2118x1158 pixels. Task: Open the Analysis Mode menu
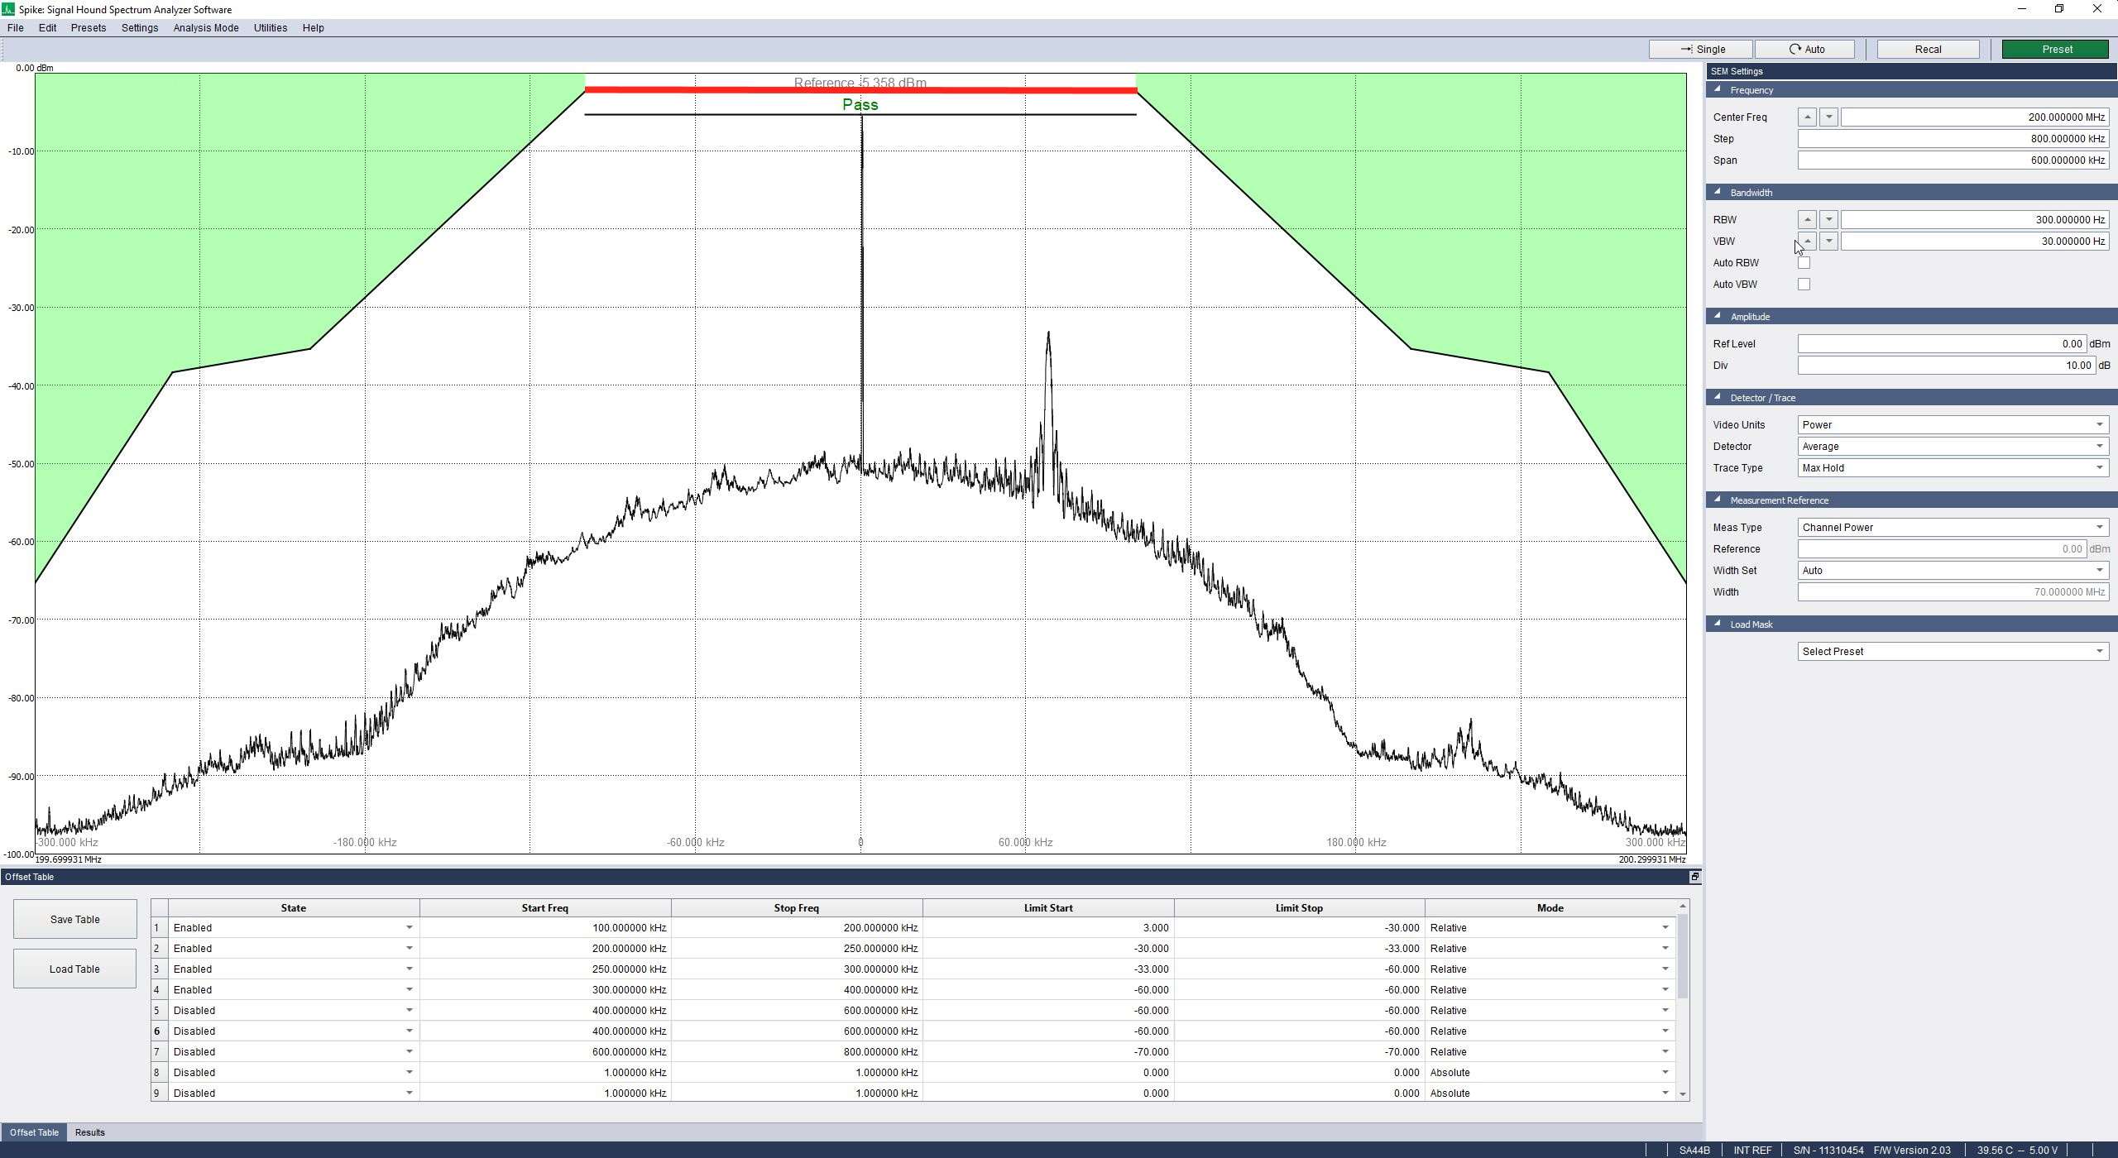(x=206, y=28)
